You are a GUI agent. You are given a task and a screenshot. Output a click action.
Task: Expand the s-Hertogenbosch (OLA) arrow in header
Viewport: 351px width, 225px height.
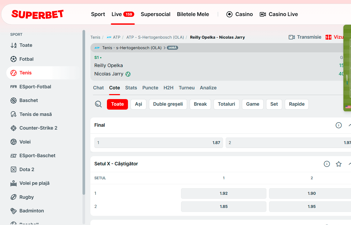point(164,48)
